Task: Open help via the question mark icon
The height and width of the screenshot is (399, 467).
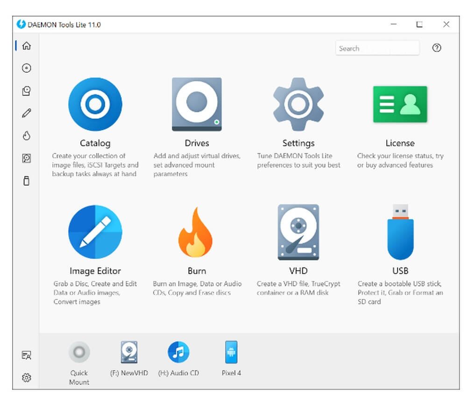Action: (x=437, y=48)
